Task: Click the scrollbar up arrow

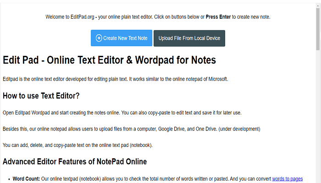Action: (318, 5)
